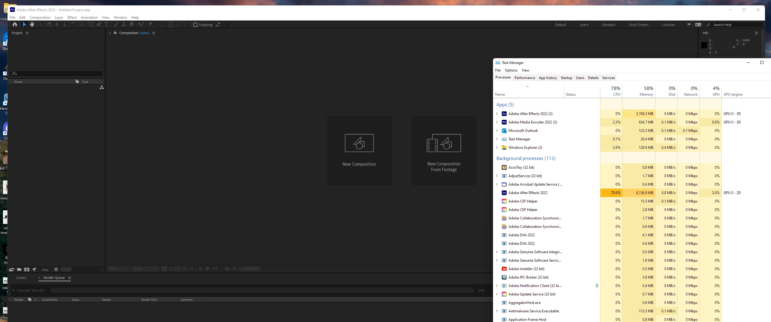Open project settings rocket icon
Viewport: 771px width, 322px height.
click(34, 269)
